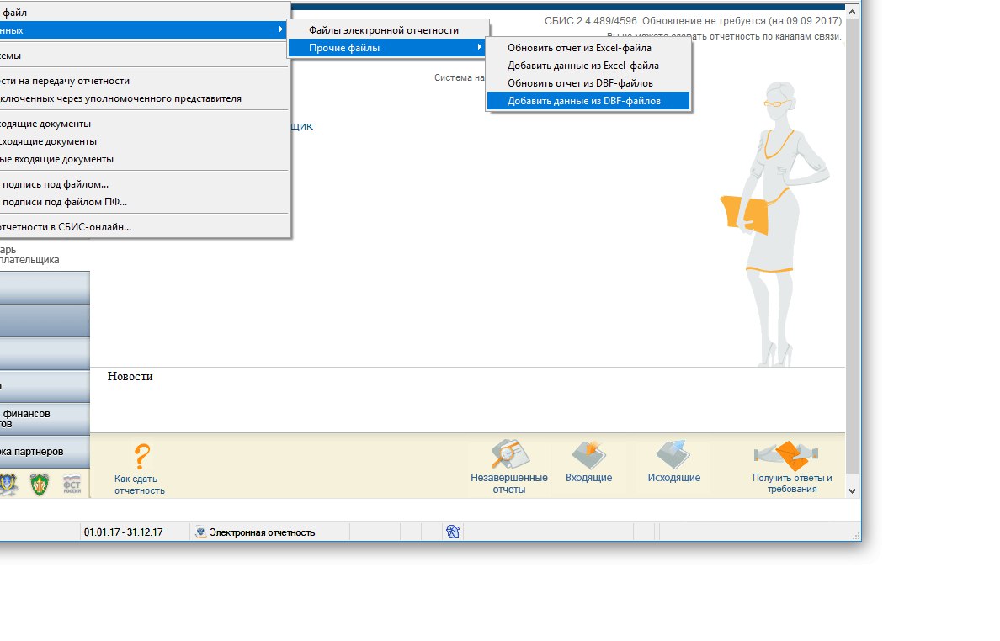Screen dimensions: 1000x641
Task: Open the 'Исходящие' outbox icon
Action: click(x=673, y=454)
